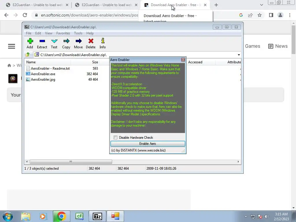Open the News link on Softonic
296x222 pixels.
pos(278,46)
